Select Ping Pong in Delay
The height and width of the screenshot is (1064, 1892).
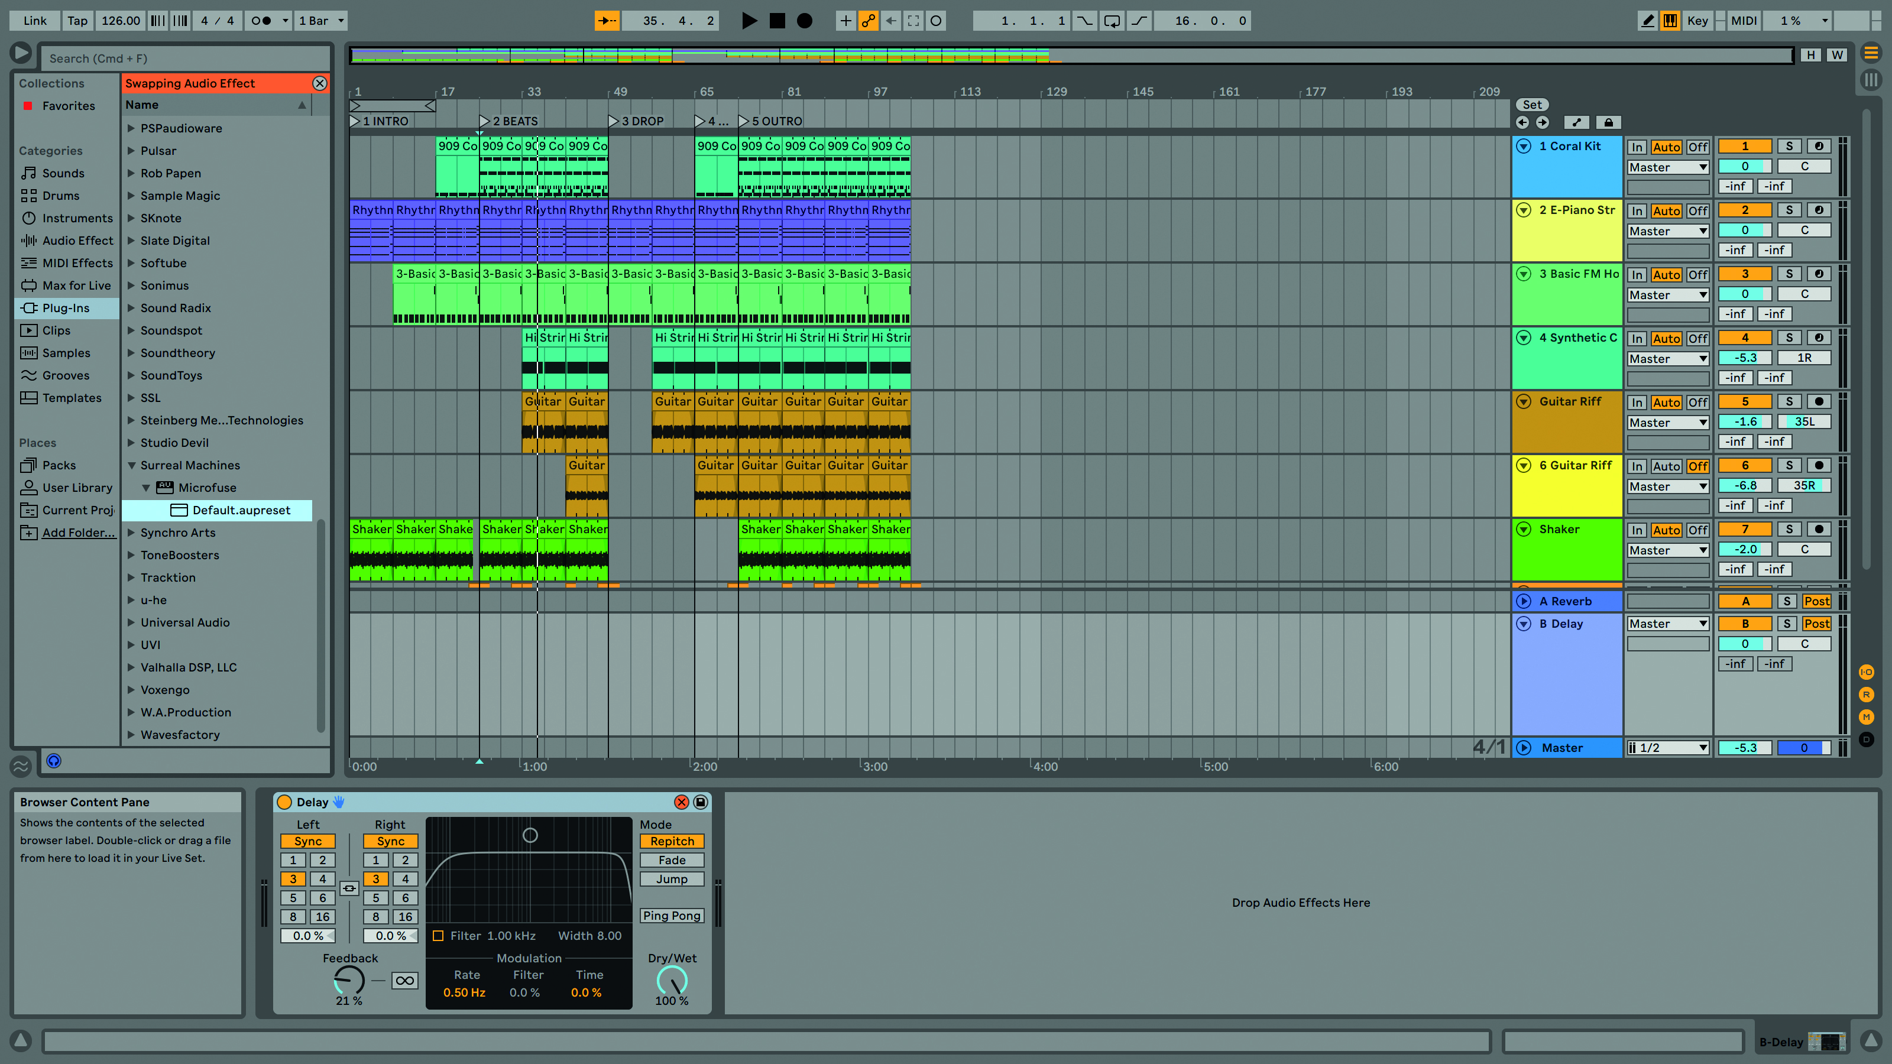tap(671, 916)
